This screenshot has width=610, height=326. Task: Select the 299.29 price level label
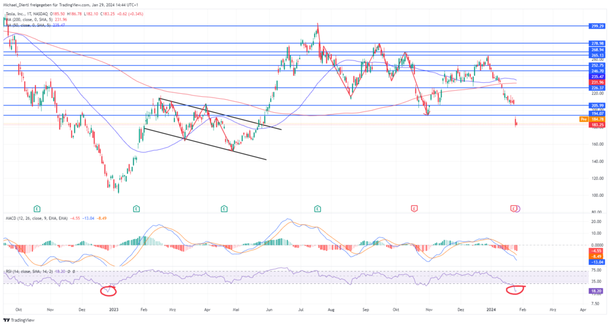[597, 26]
